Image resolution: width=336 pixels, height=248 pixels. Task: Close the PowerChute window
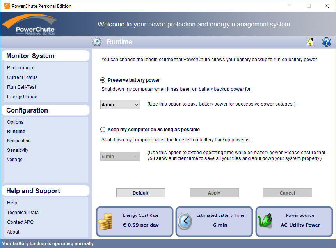coord(327,6)
